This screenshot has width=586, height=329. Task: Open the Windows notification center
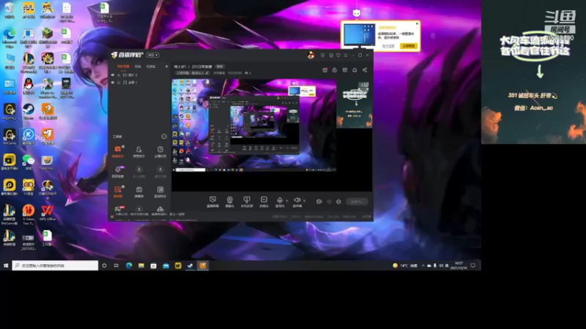(x=472, y=265)
